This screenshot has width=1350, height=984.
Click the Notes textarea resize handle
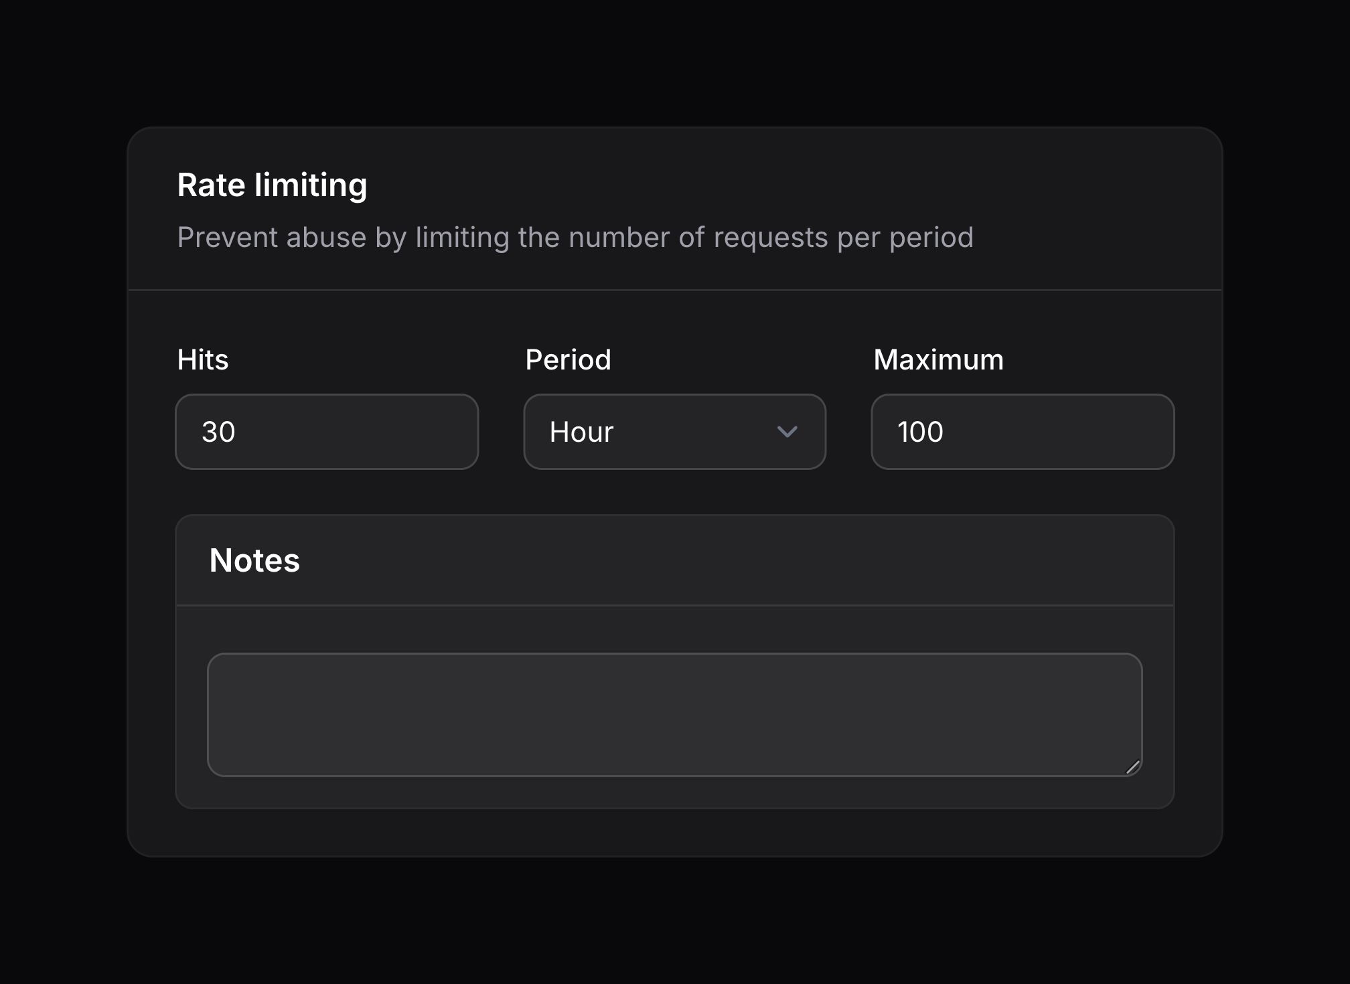(1132, 767)
